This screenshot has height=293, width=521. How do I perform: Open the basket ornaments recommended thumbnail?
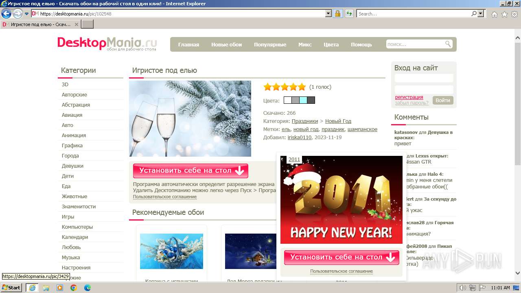tap(171, 251)
